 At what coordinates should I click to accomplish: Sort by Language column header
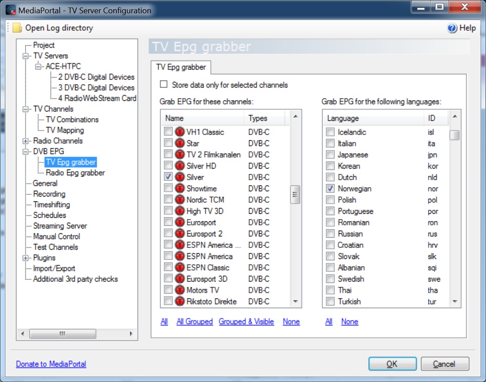point(374,118)
